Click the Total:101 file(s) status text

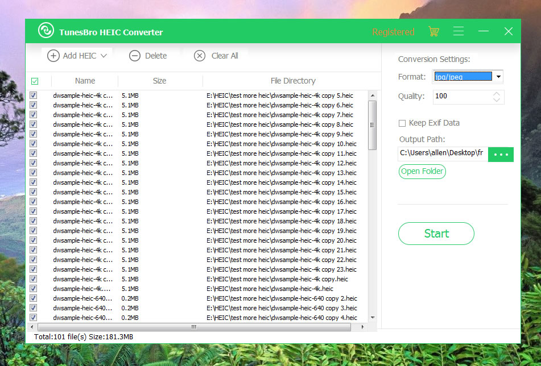84,336
